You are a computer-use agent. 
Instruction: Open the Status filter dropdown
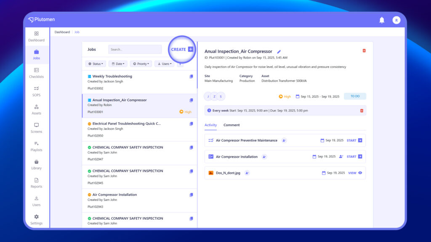(x=96, y=64)
